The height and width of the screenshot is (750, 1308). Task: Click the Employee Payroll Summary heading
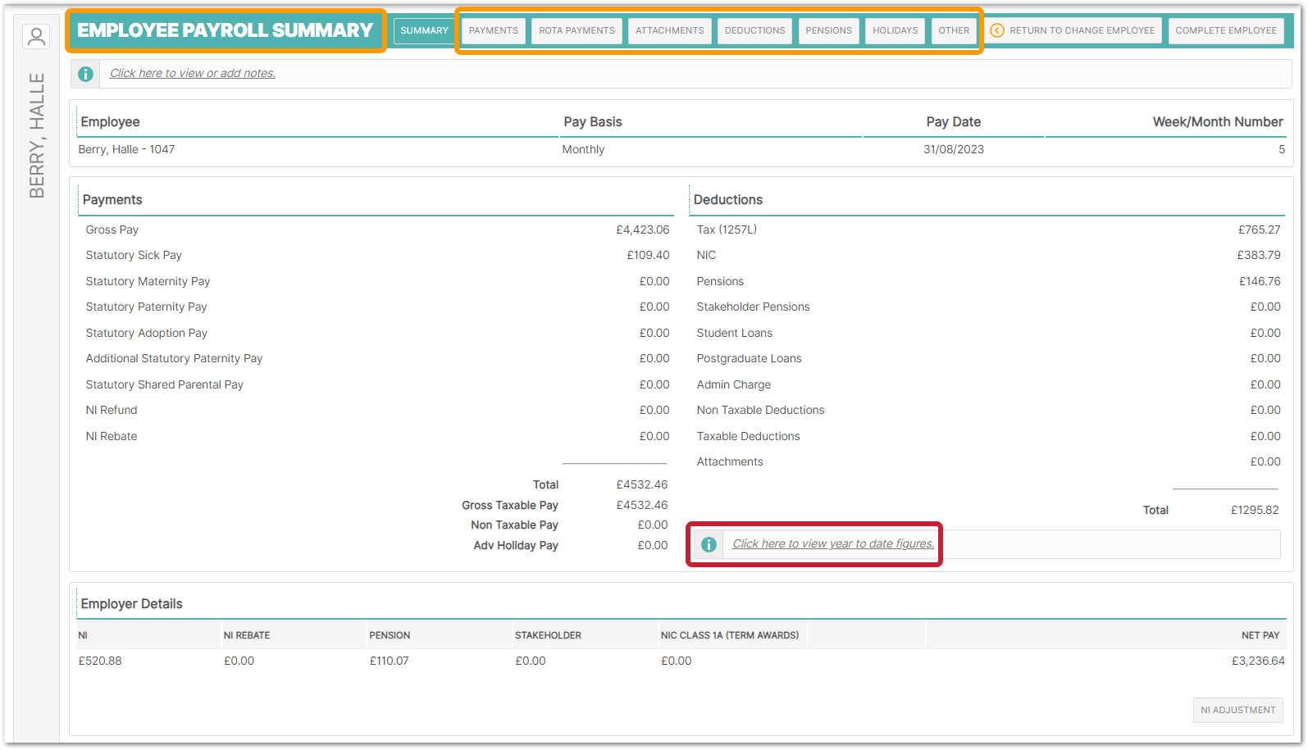click(x=226, y=30)
